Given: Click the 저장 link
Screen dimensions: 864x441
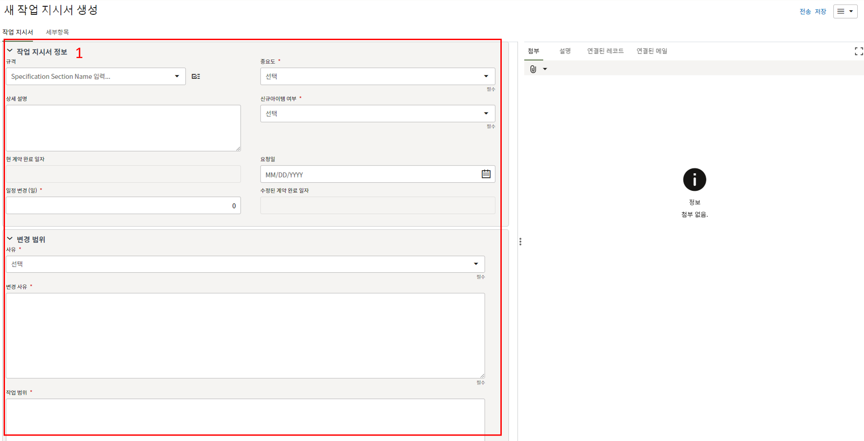Looking at the screenshot, I should pos(820,12).
